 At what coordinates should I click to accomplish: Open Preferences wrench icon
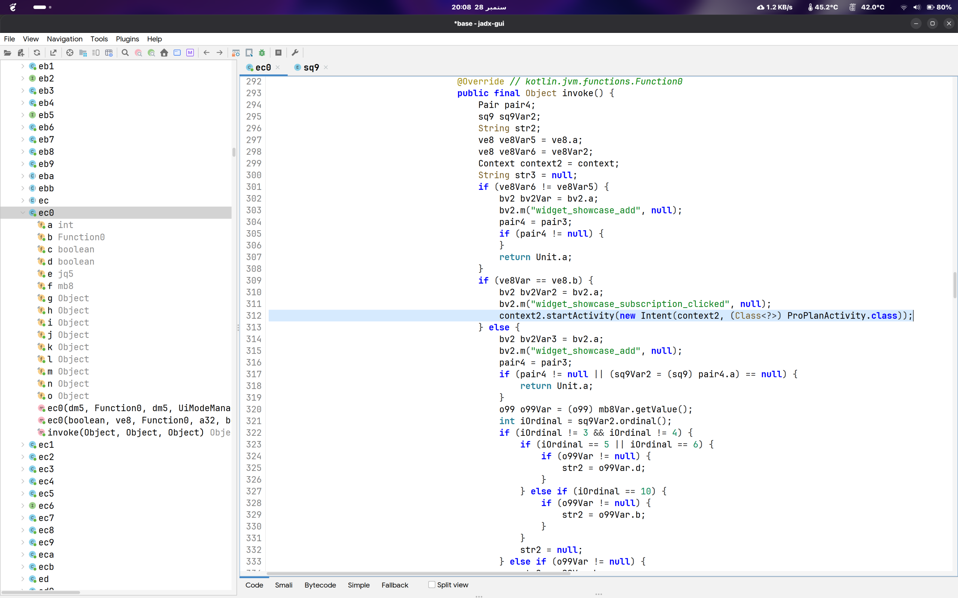pyautogui.click(x=295, y=53)
